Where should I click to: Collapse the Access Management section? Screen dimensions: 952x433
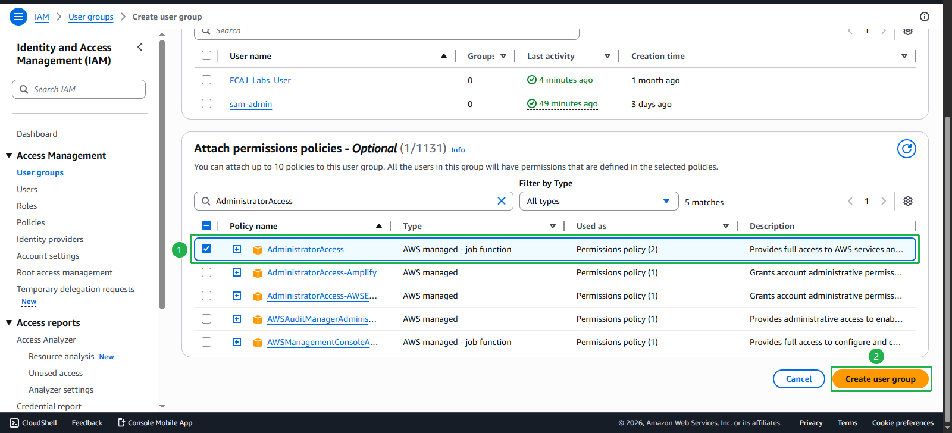[9, 155]
